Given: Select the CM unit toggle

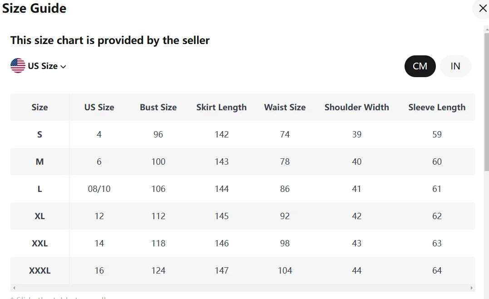Looking at the screenshot, I should [420, 66].
